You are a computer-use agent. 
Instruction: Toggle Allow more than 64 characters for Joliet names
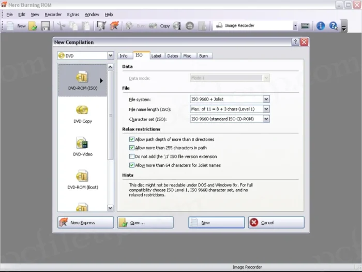(131, 165)
